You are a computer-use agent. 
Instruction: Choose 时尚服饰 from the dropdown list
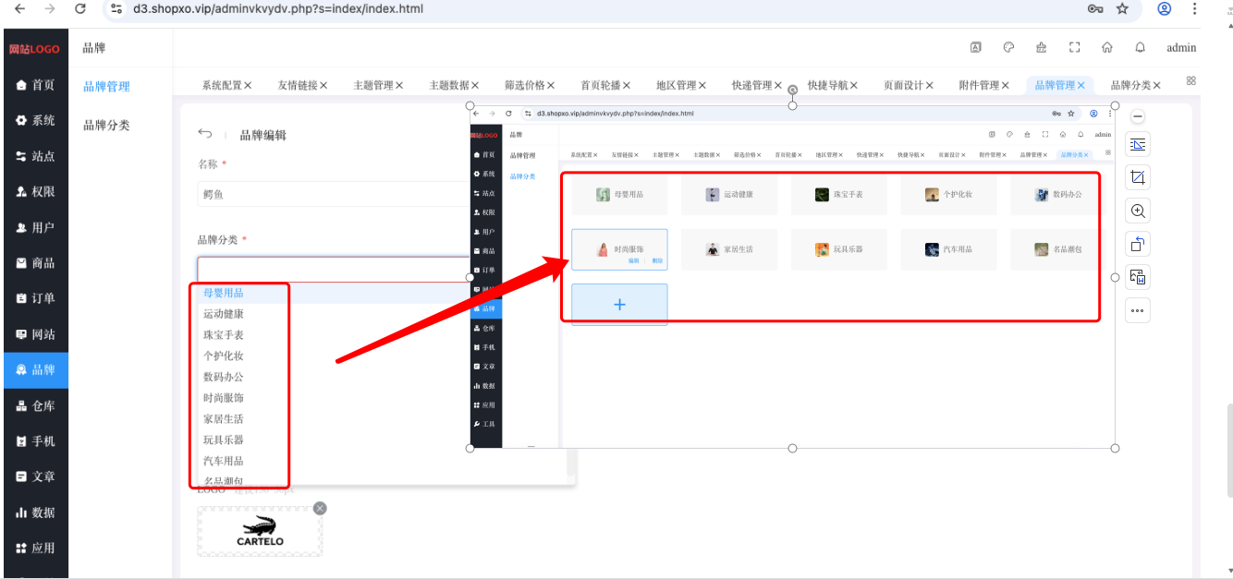click(x=224, y=398)
